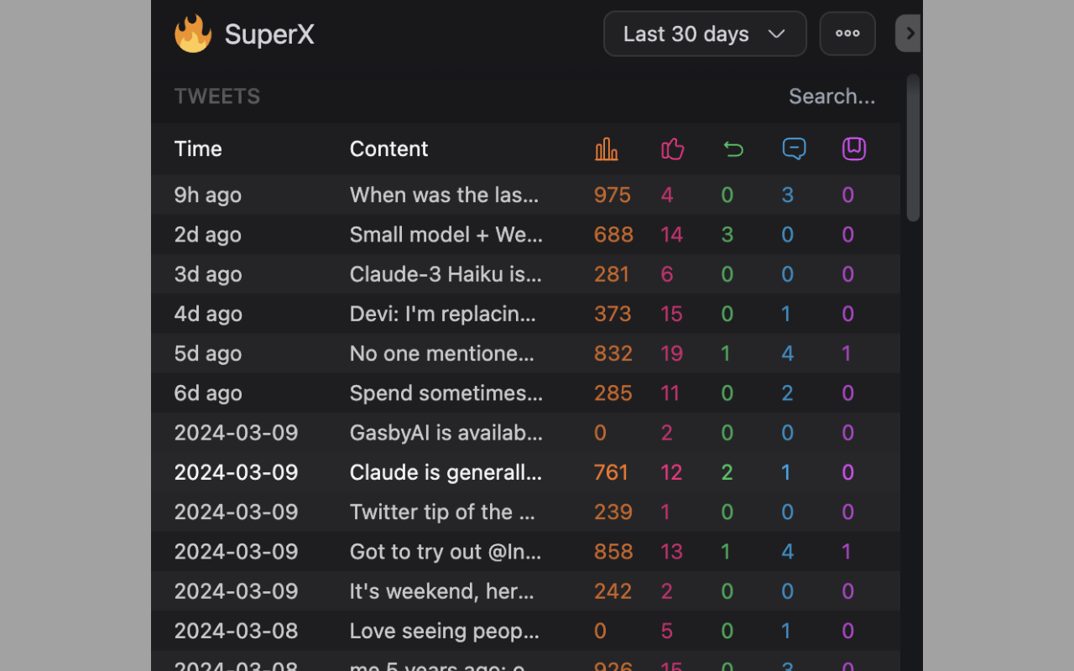Viewport: 1074px width, 671px height.
Task: Select the green retweets arrow column icon
Action: click(733, 148)
